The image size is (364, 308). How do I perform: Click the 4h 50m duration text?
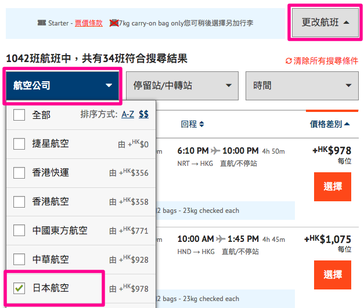273,151
